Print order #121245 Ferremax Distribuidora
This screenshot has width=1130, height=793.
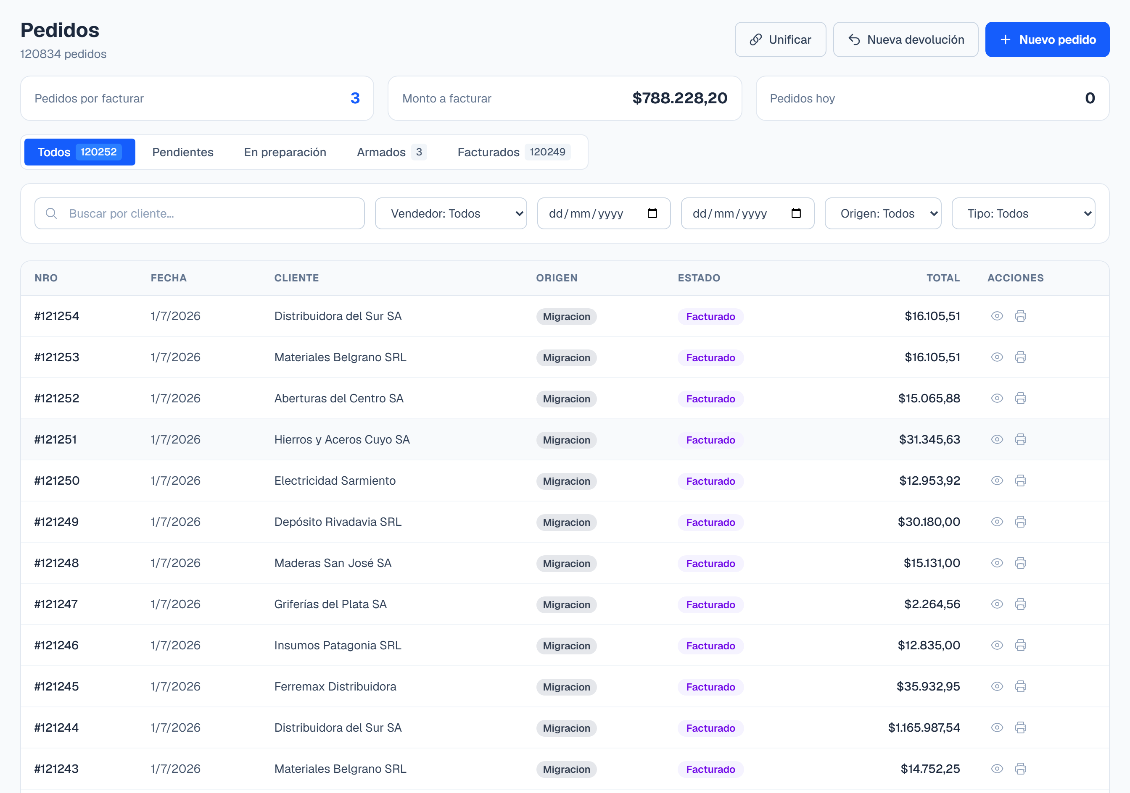click(1020, 686)
